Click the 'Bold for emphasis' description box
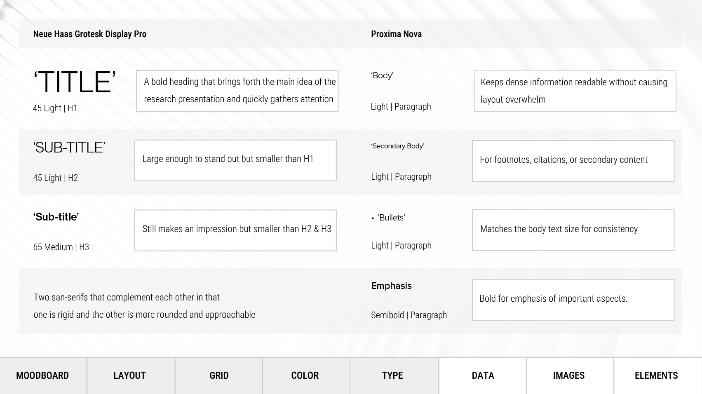702x394 pixels. click(573, 300)
